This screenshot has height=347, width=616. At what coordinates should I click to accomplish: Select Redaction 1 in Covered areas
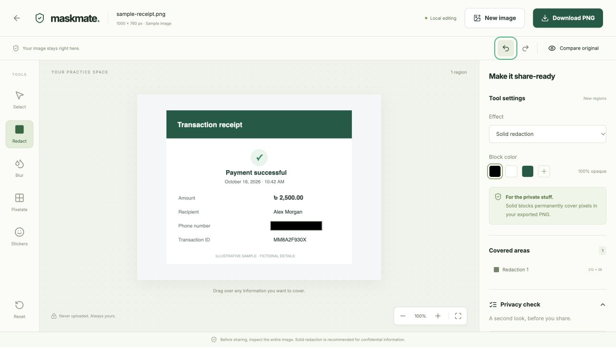[x=548, y=269]
